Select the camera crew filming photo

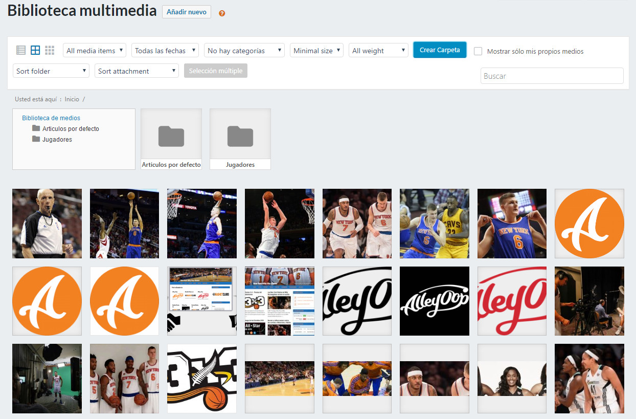589,301
